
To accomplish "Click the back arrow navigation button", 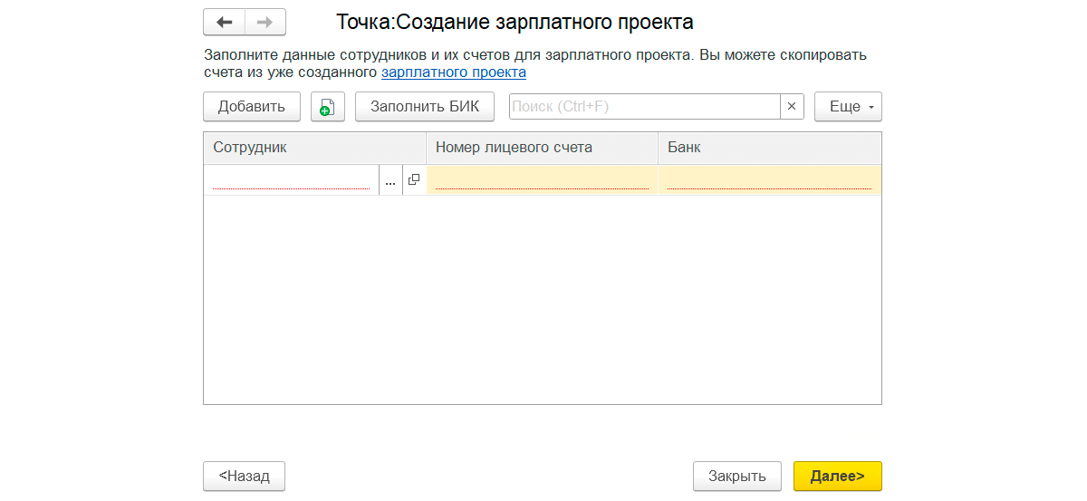I will tap(225, 22).
